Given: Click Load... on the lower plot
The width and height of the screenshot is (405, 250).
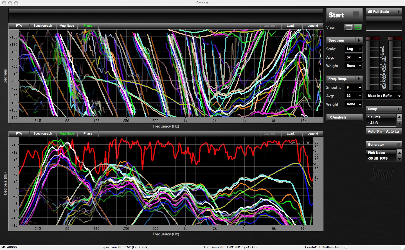Looking at the screenshot, I should coord(291,133).
